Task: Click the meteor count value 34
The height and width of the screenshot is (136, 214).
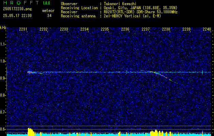Action: tap(49, 16)
